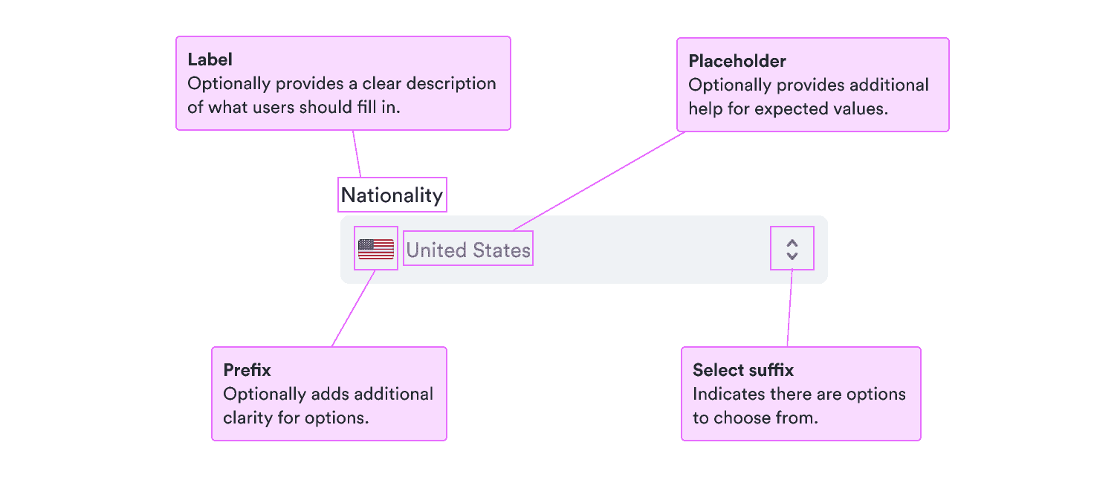The width and height of the screenshot is (1094, 477).
Task: Select the bold "Label" callout heading
Action: click(210, 59)
